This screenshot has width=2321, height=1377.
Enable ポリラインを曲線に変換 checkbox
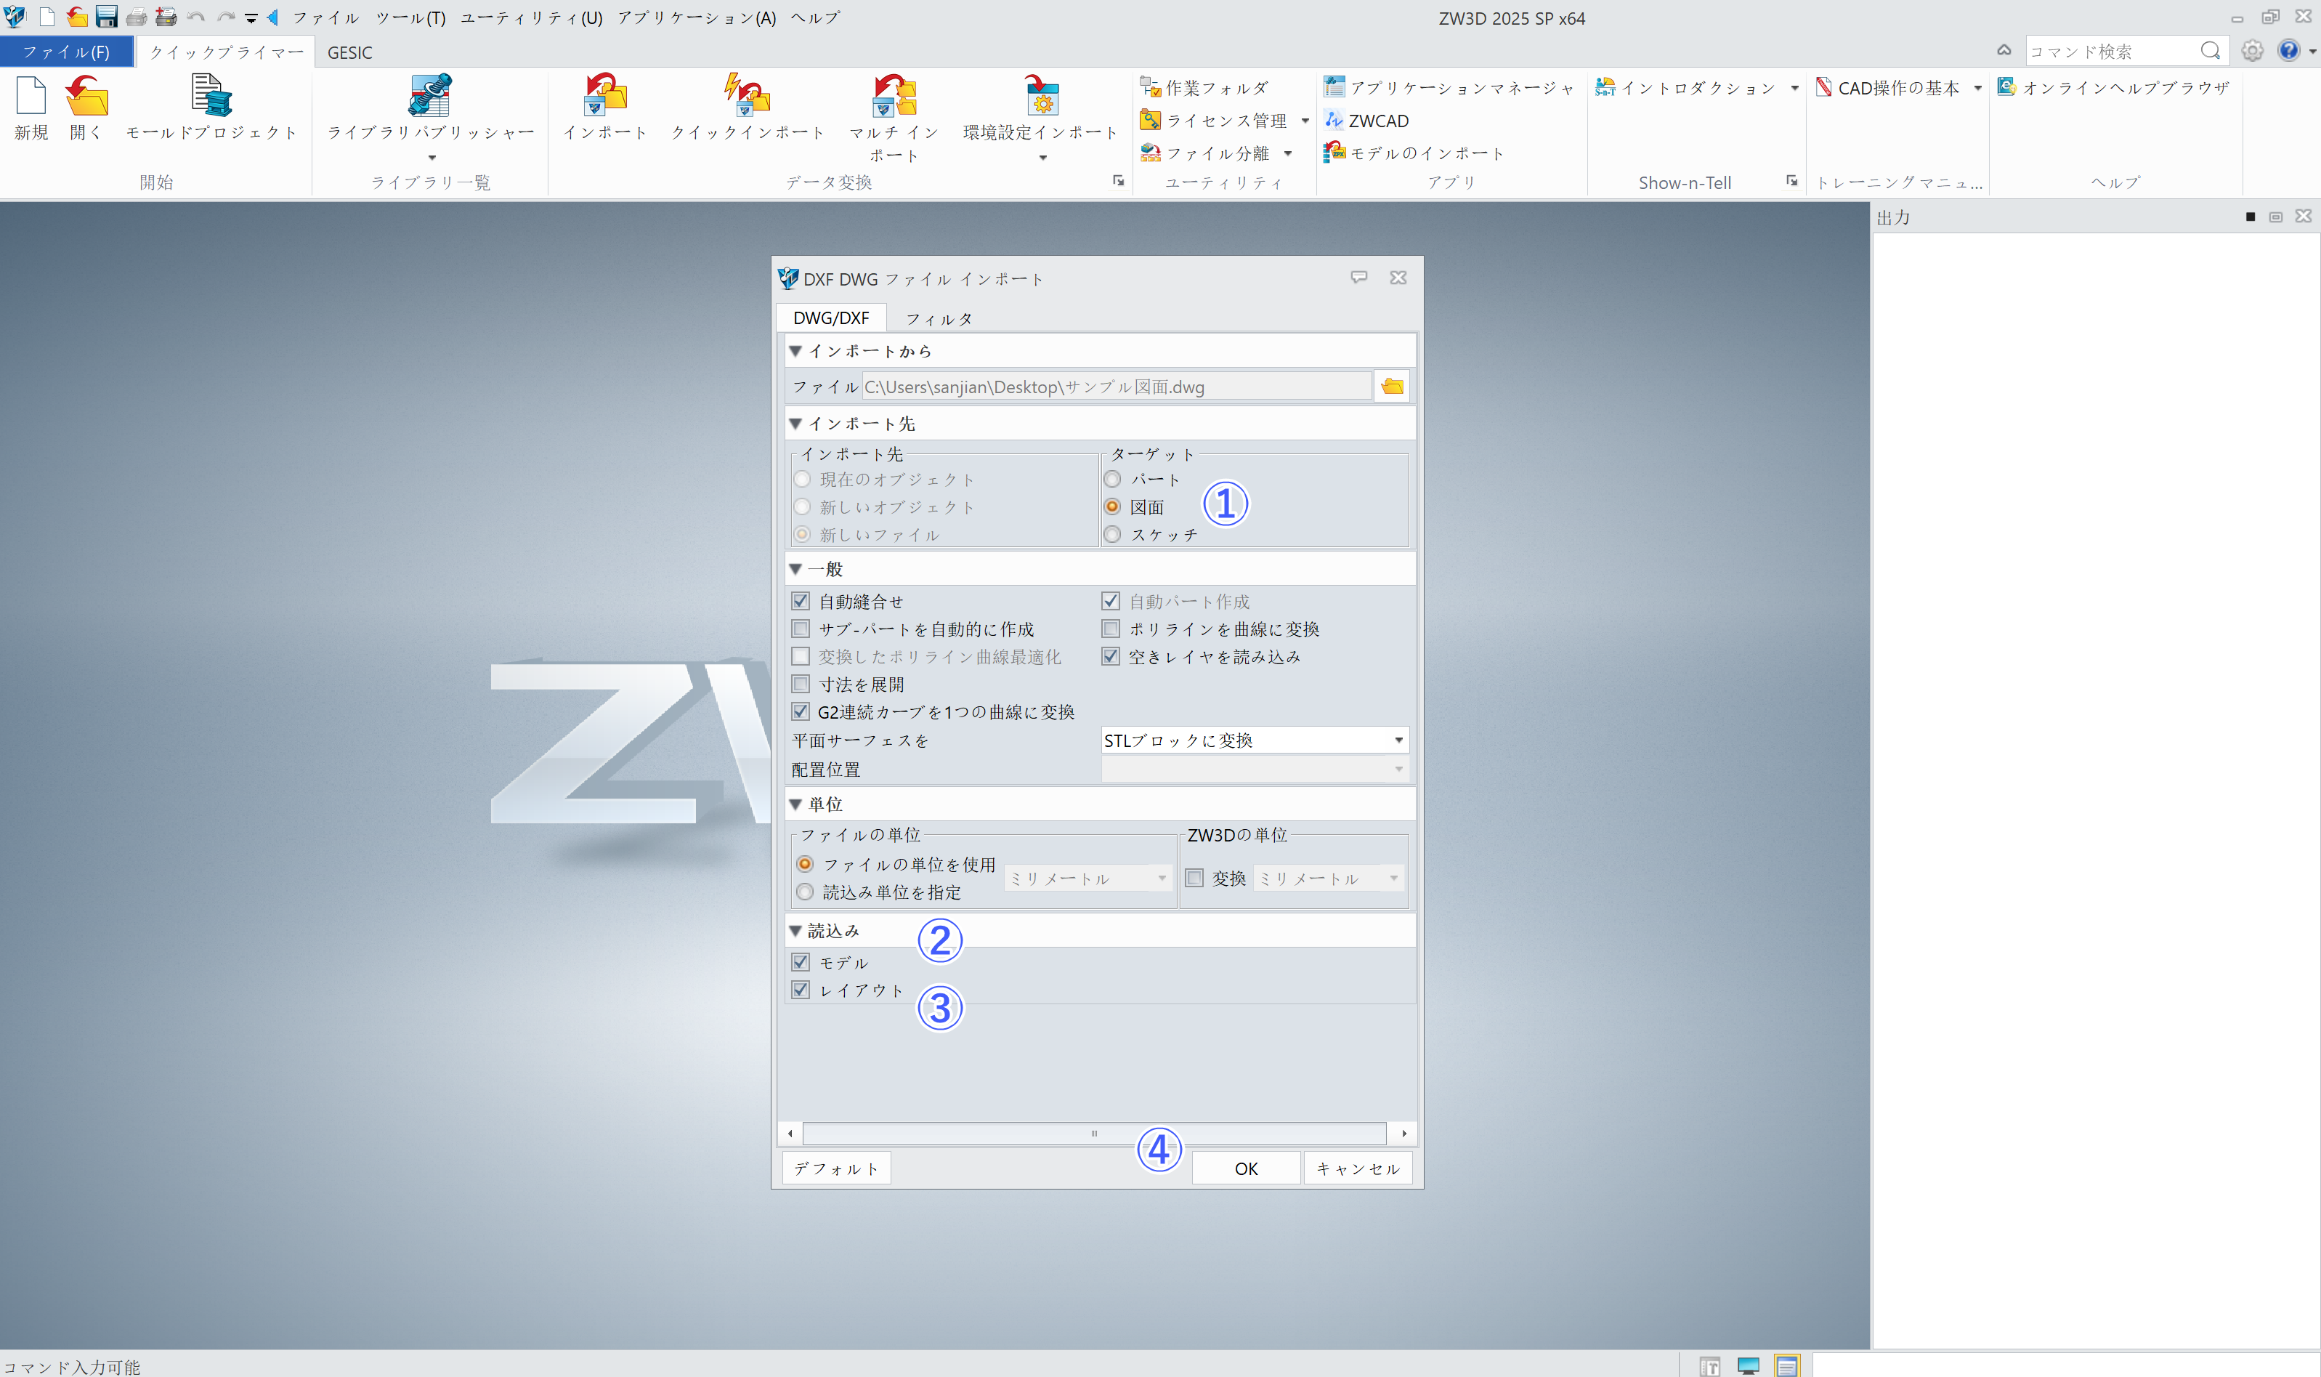[1111, 629]
